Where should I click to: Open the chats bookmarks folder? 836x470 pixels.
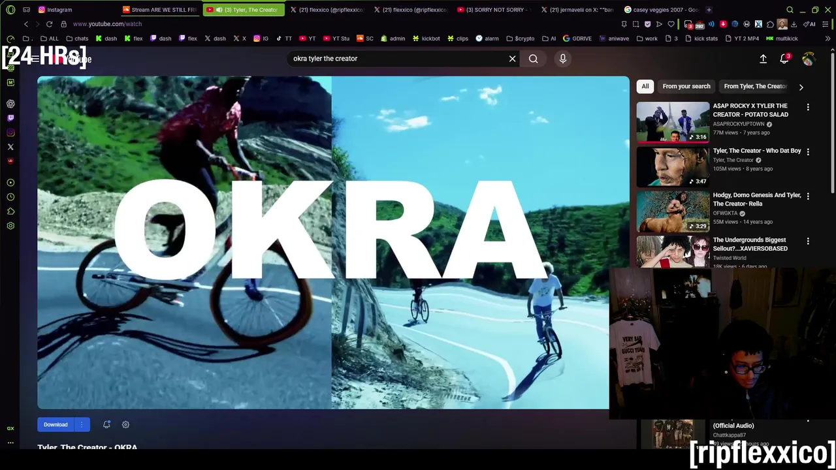[x=77, y=39]
